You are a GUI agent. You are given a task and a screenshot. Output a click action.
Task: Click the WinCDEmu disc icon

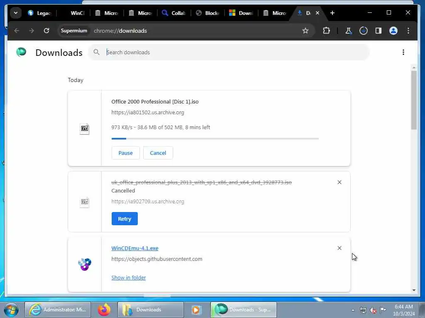click(85, 264)
